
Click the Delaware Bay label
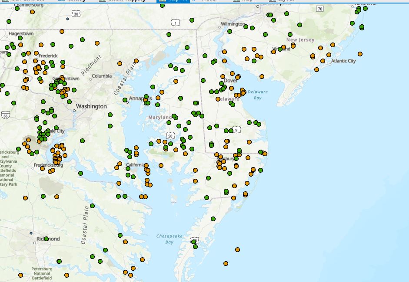pyautogui.click(x=257, y=95)
